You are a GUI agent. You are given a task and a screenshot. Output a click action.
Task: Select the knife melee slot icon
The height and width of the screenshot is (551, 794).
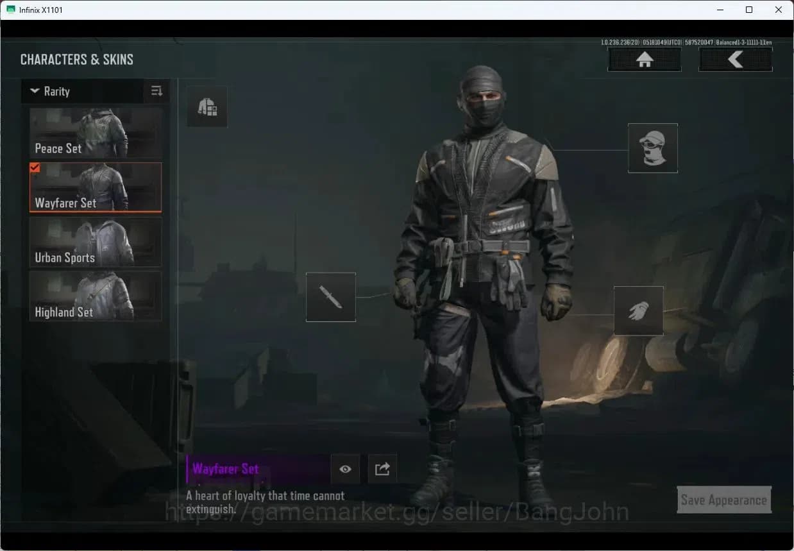[x=331, y=297]
